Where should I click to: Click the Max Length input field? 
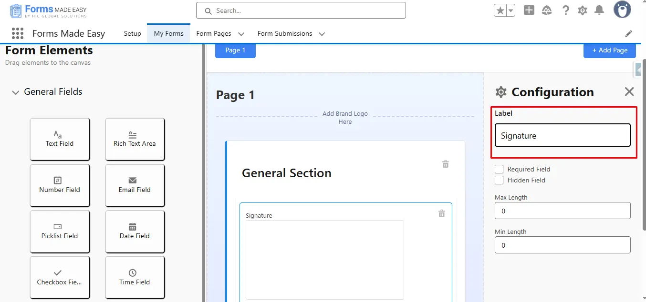tap(563, 211)
